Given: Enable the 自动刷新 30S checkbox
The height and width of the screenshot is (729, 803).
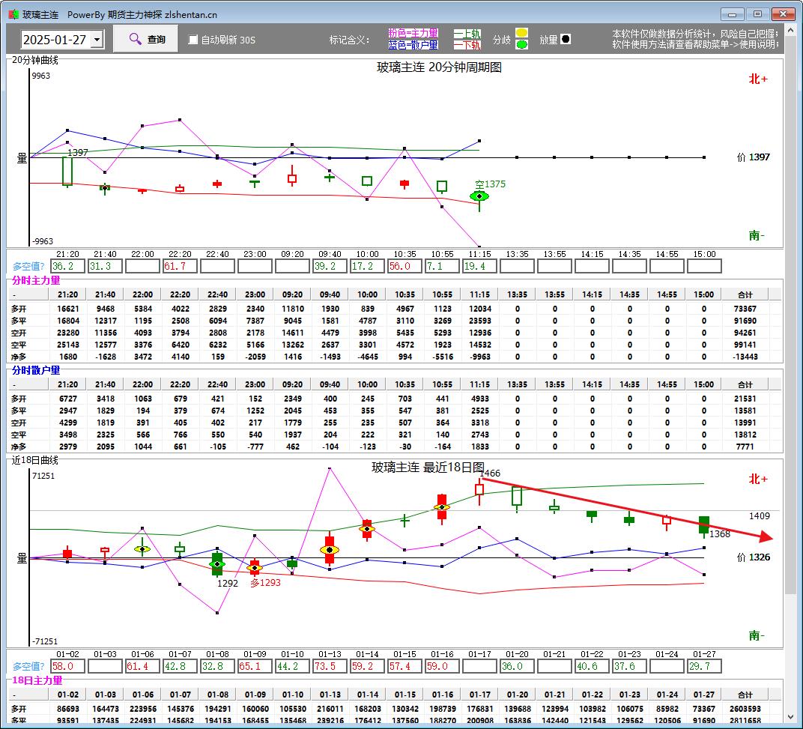Looking at the screenshot, I should click(x=193, y=40).
